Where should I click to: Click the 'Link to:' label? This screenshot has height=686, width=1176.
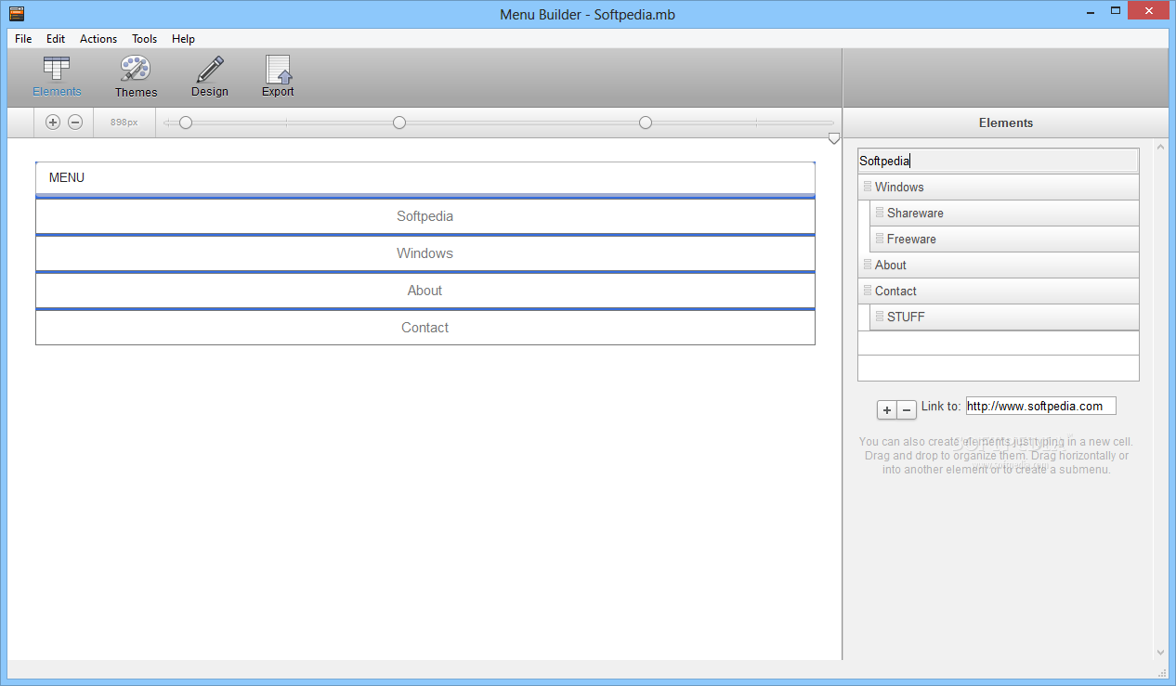(x=941, y=407)
